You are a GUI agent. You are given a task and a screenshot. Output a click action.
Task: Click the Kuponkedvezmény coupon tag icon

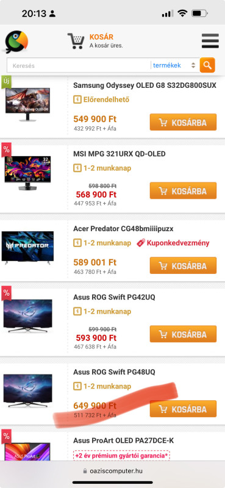(x=141, y=243)
